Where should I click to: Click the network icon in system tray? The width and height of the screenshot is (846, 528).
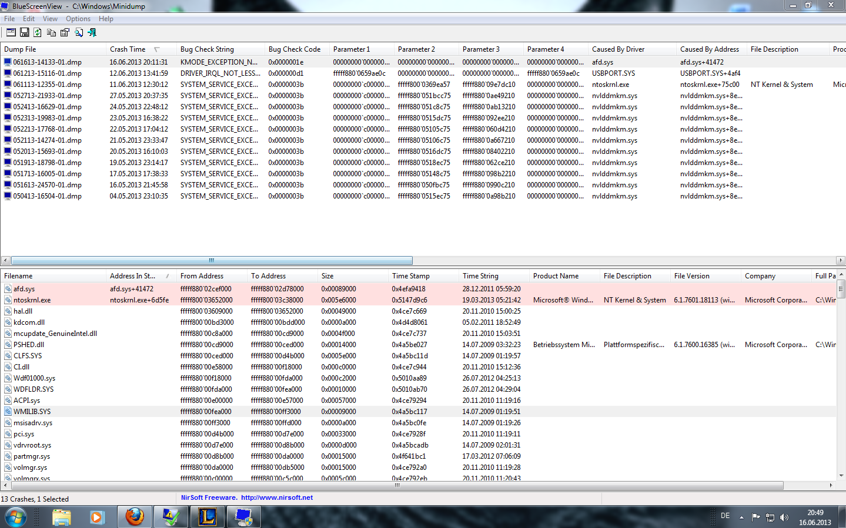click(x=770, y=517)
